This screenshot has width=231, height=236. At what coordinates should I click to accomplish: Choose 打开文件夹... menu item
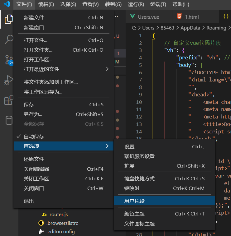click(x=63, y=50)
